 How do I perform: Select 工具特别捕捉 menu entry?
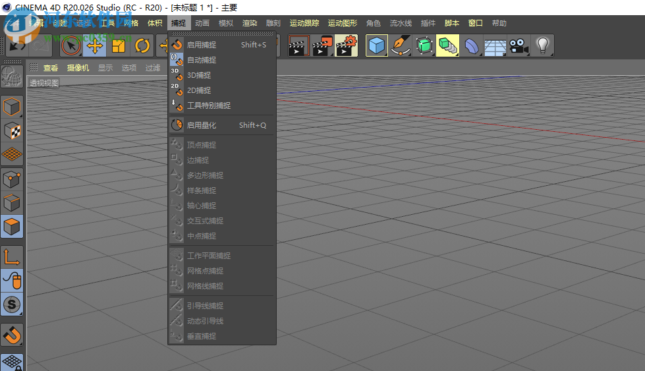[222, 105]
